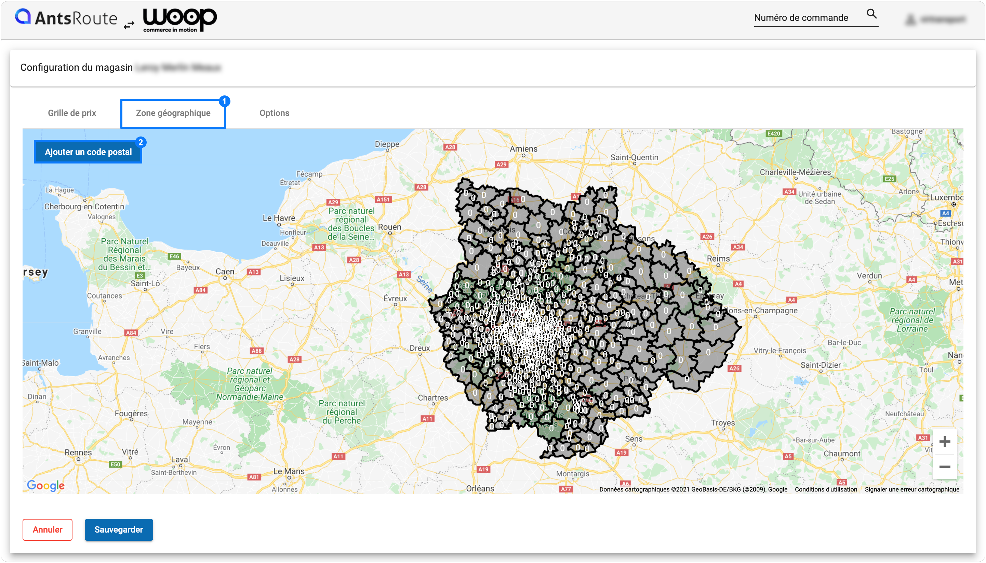The image size is (986, 563).
Task: Click the Montargis label on map
Action: pyautogui.click(x=573, y=474)
